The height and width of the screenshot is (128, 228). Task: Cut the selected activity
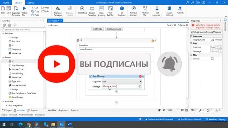(x=35, y=7)
